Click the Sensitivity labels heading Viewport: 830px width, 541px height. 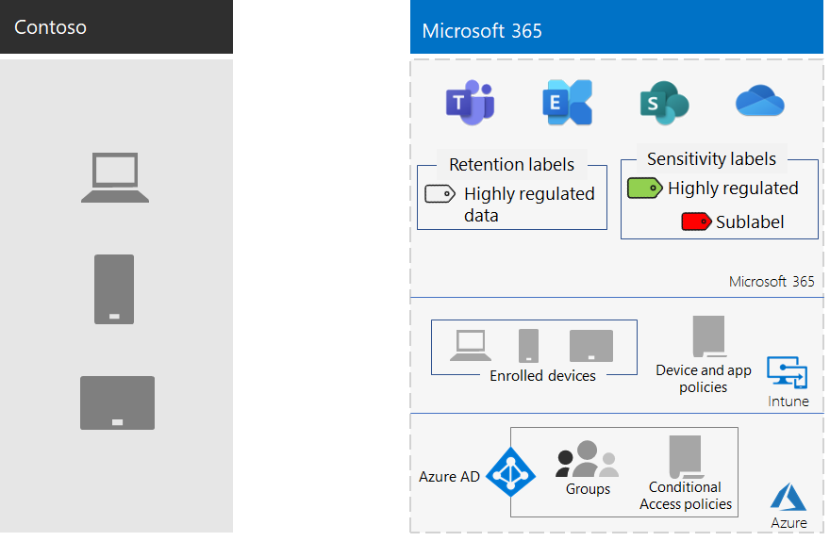point(711,158)
